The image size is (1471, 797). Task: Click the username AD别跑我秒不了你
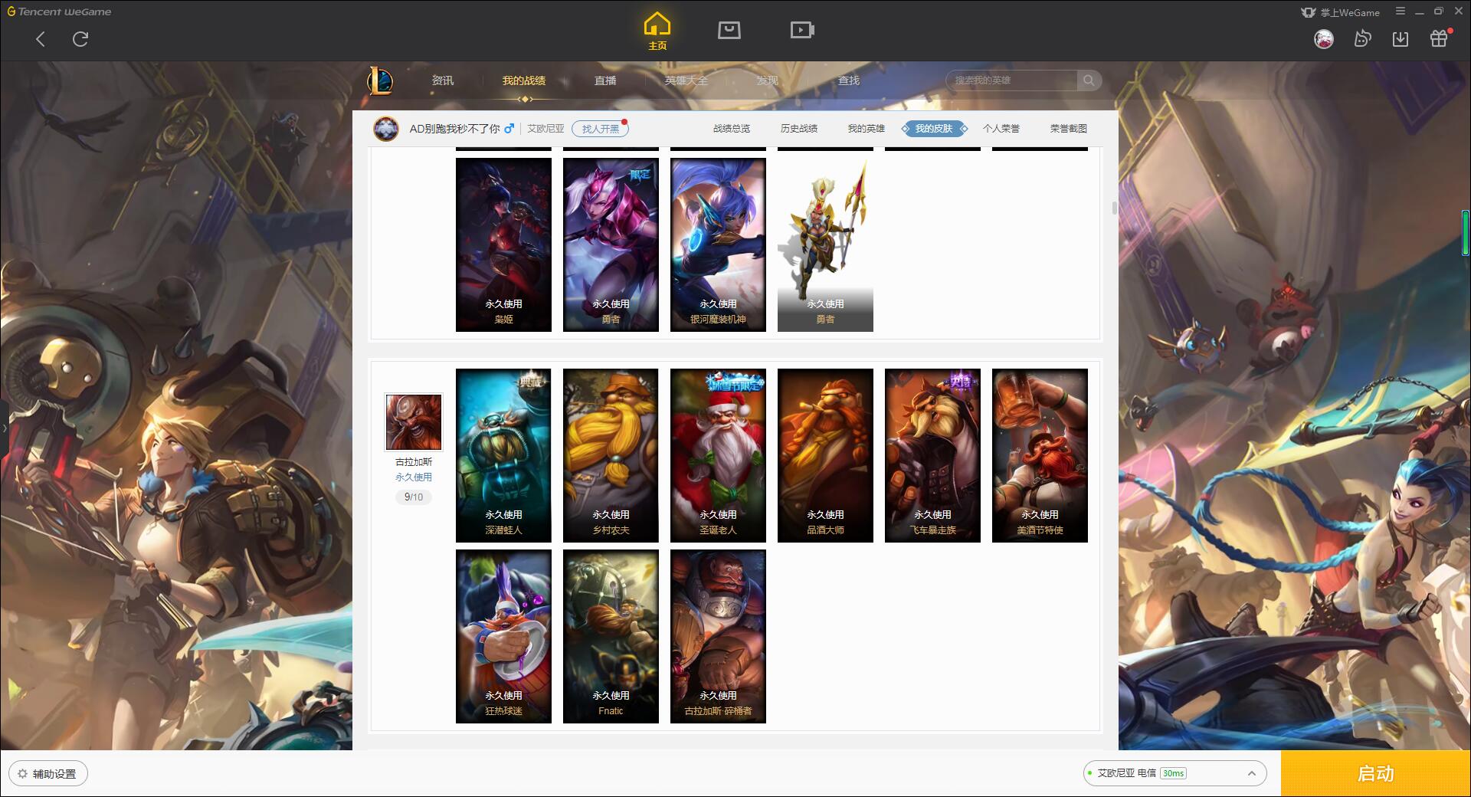click(x=454, y=129)
